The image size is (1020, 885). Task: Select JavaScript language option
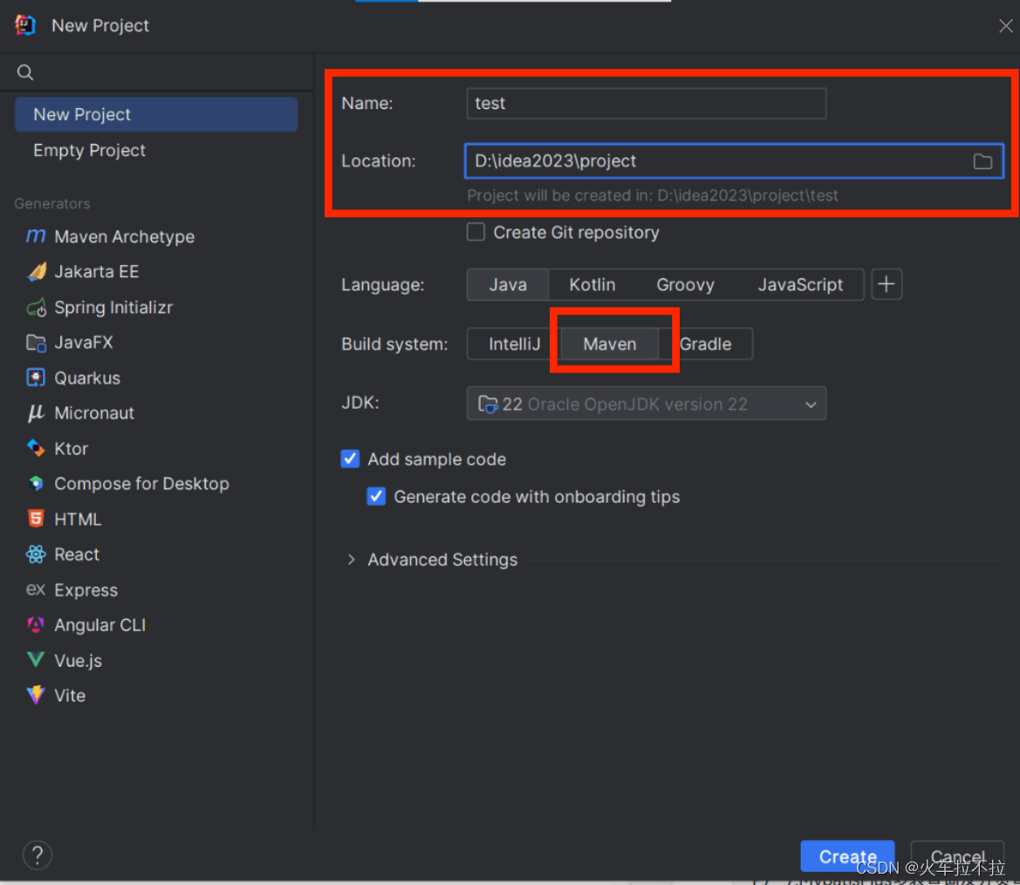tap(800, 285)
